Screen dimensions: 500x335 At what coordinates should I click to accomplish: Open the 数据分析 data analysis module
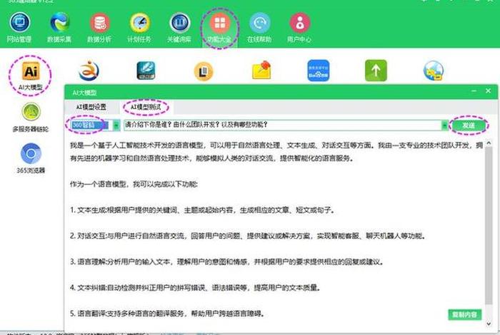(x=99, y=28)
